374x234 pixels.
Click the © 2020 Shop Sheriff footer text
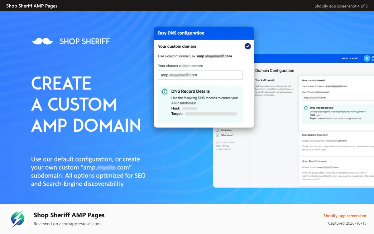click(x=225, y=142)
